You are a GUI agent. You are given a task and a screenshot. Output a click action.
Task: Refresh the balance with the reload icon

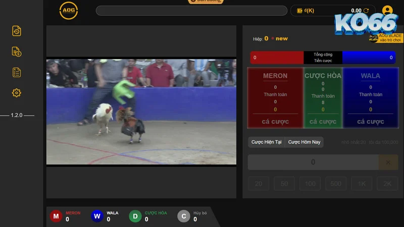366,11
